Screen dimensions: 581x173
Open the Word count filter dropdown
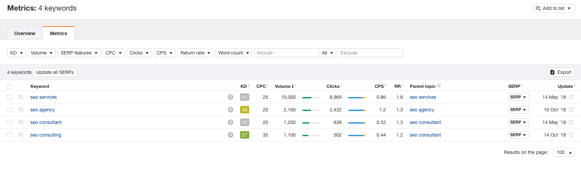pos(234,53)
